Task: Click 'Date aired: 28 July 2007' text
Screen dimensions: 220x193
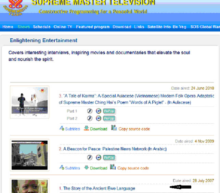Action: (x=193, y=181)
